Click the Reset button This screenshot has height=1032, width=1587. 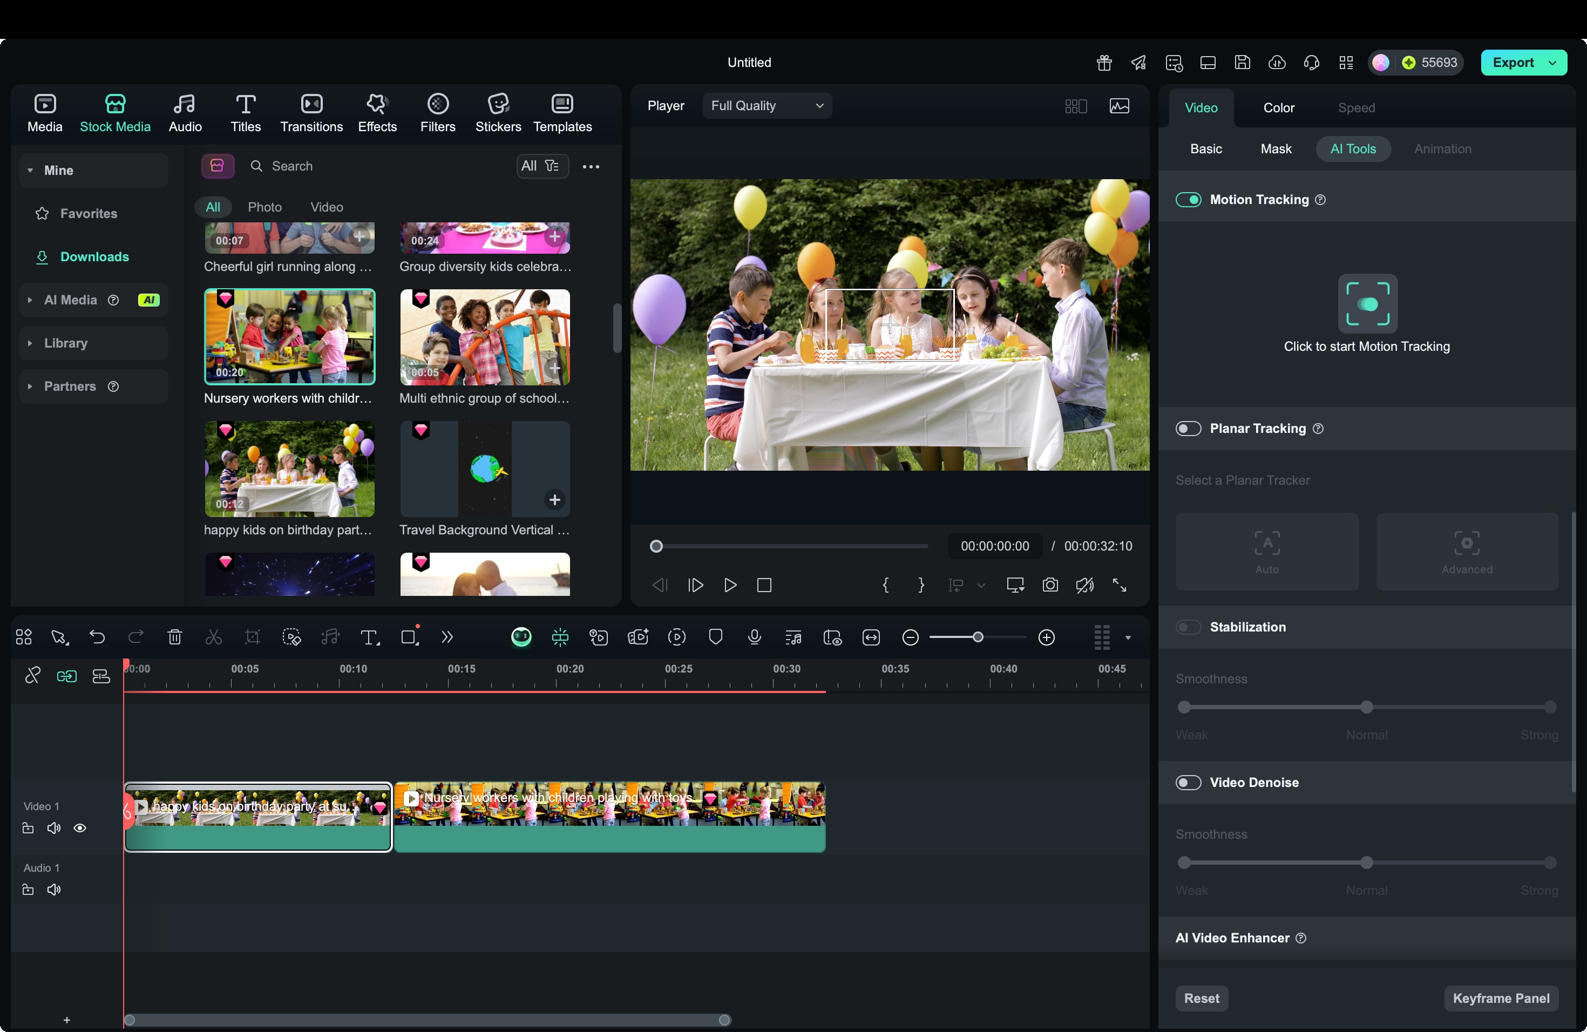(1202, 998)
